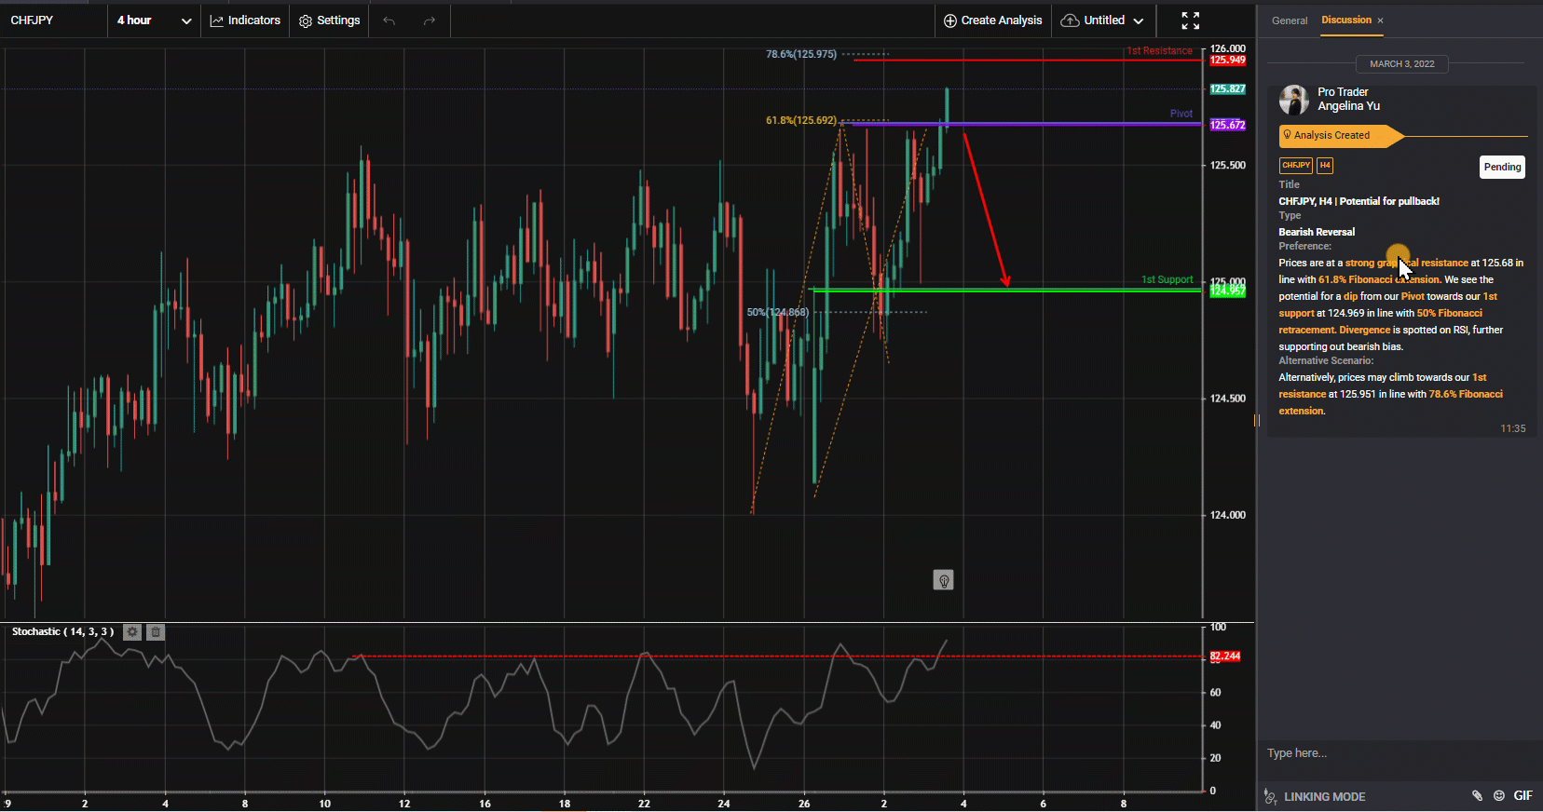Click title 'CHFJPY, H4 | Potential for pullback!'

click(1359, 201)
